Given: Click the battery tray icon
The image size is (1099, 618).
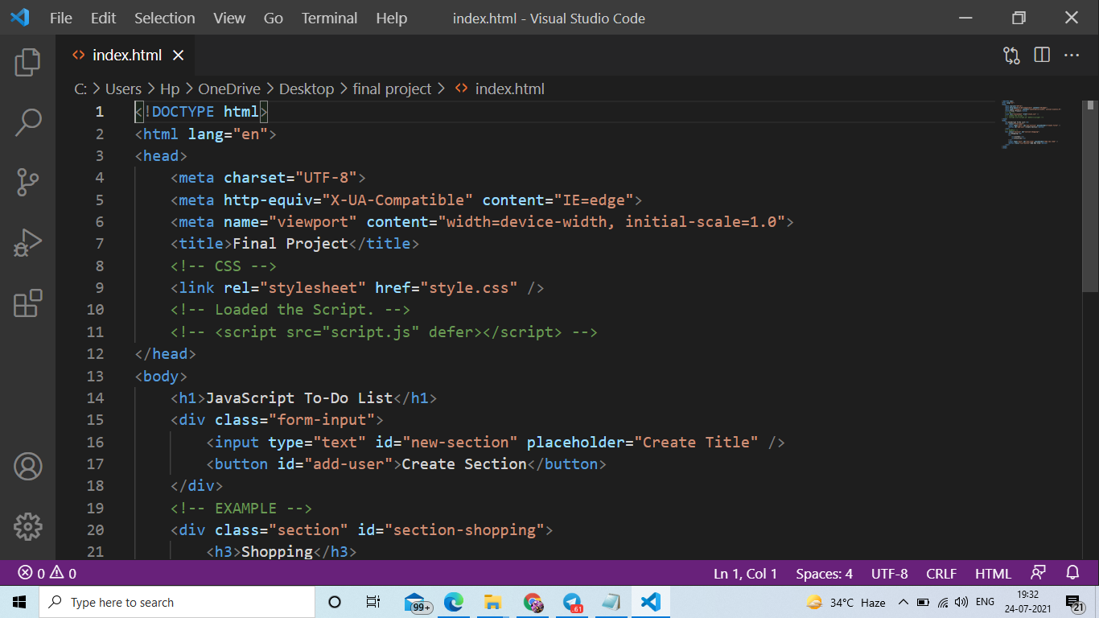Looking at the screenshot, I should tap(923, 602).
